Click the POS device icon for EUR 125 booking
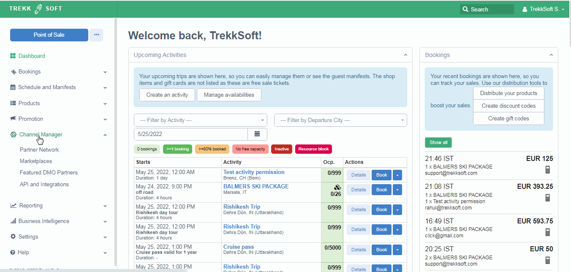571x272 pixels. pos(548,169)
